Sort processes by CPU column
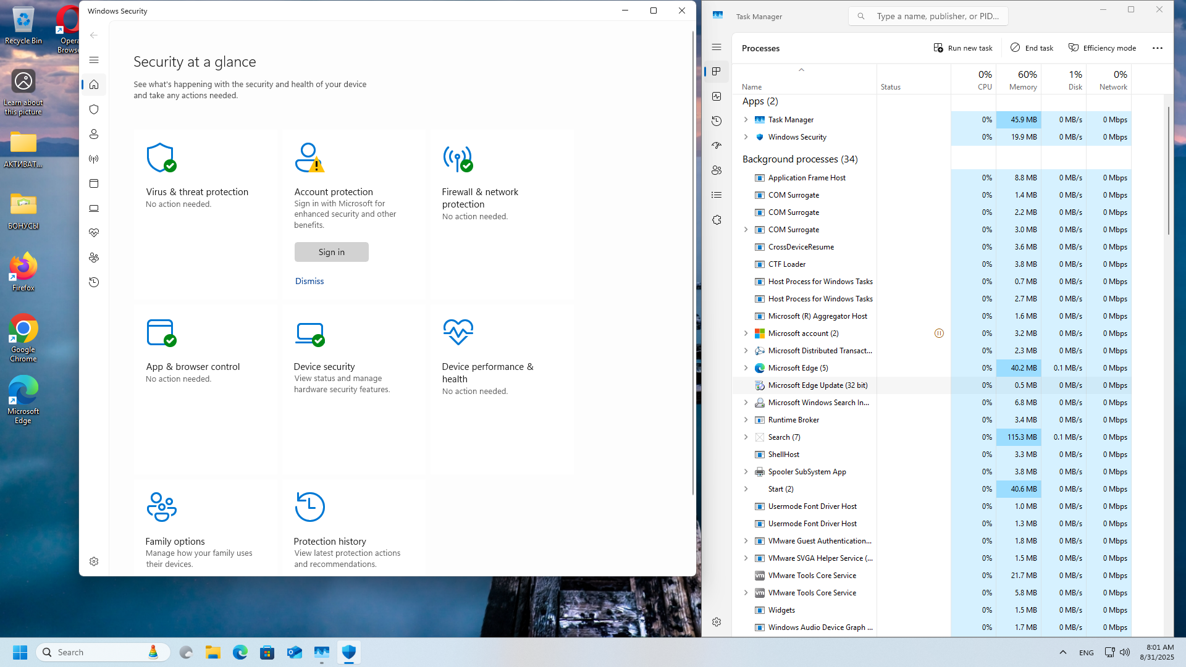The width and height of the screenshot is (1186, 667). pos(974,80)
